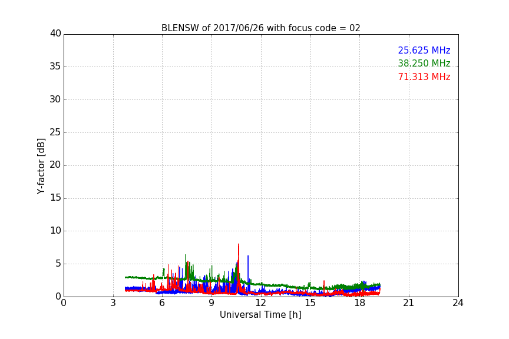
Task: Click the x-axis tick label "15"
Action: [x=310, y=303]
